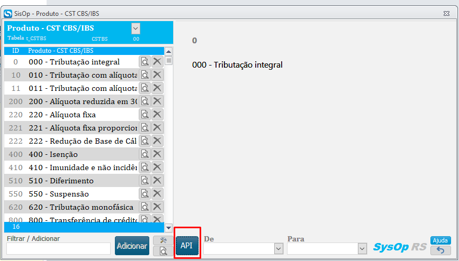Remove the 510 - Diferimento entry

(x=157, y=181)
